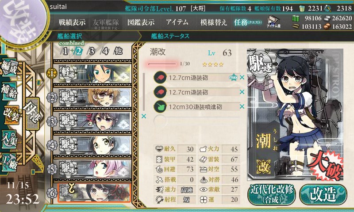Switch to fleet 4 tab
This screenshot has height=212, width=354.
(x=105, y=51)
